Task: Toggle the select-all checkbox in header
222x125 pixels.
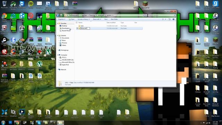Action: coord(77,23)
